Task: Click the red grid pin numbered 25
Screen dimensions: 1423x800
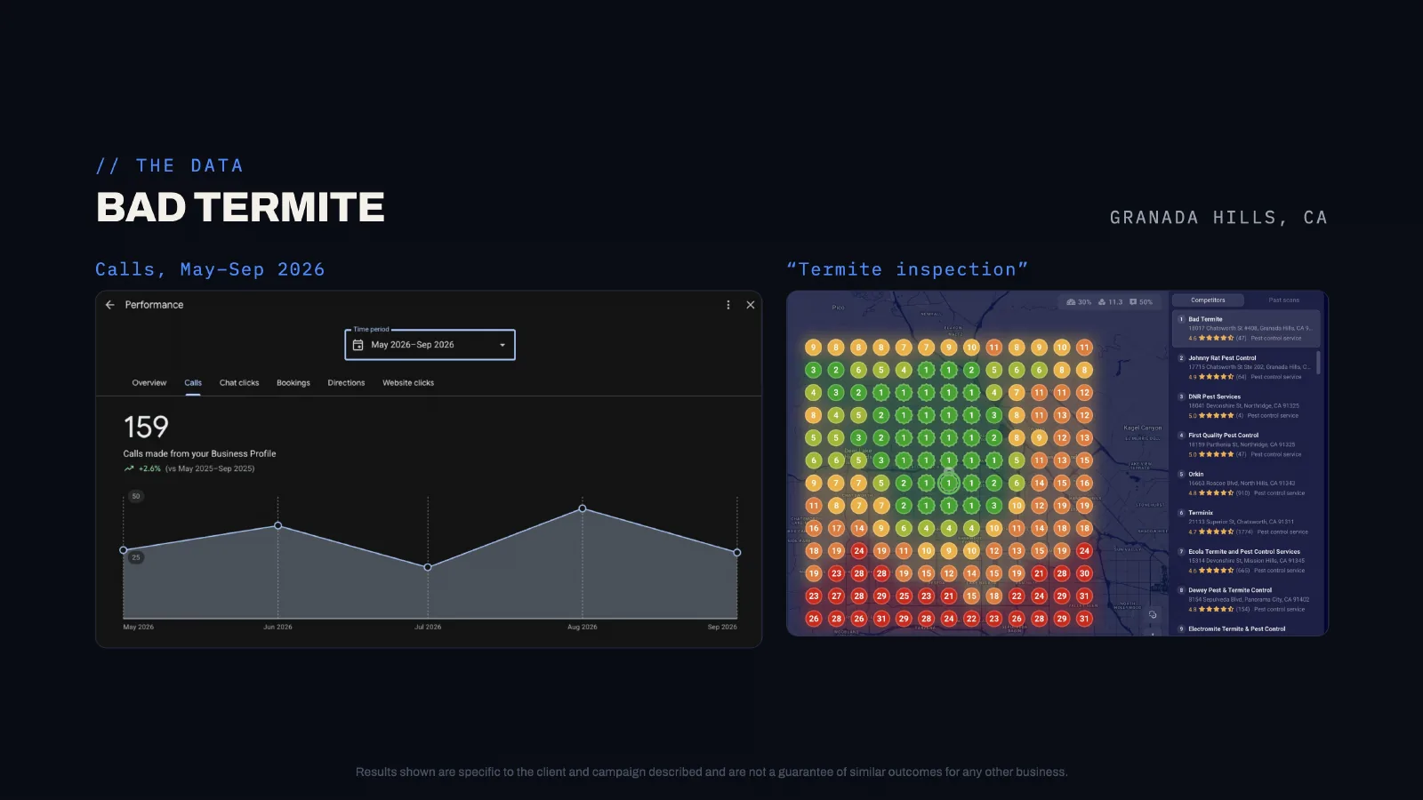Action: click(904, 596)
